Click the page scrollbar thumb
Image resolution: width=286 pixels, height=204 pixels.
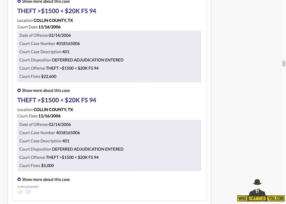tap(283, 63)
